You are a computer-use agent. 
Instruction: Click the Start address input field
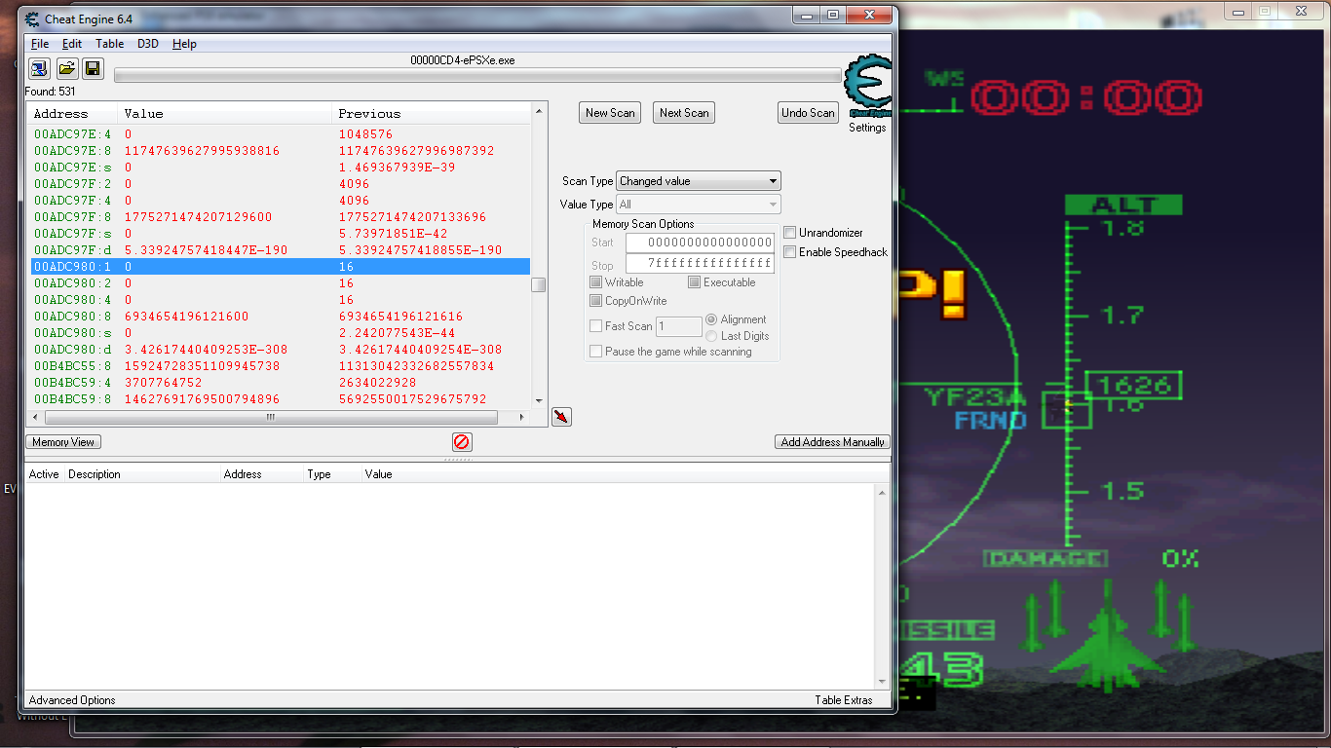(700, 243)
